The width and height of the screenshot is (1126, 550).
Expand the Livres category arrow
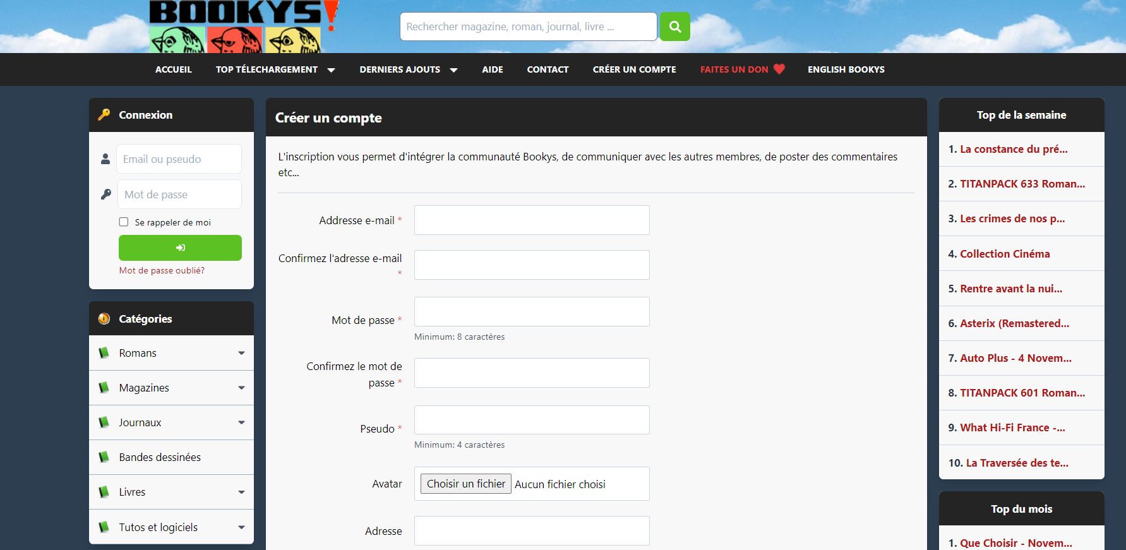pyautogui.click(x=241, y=492)
